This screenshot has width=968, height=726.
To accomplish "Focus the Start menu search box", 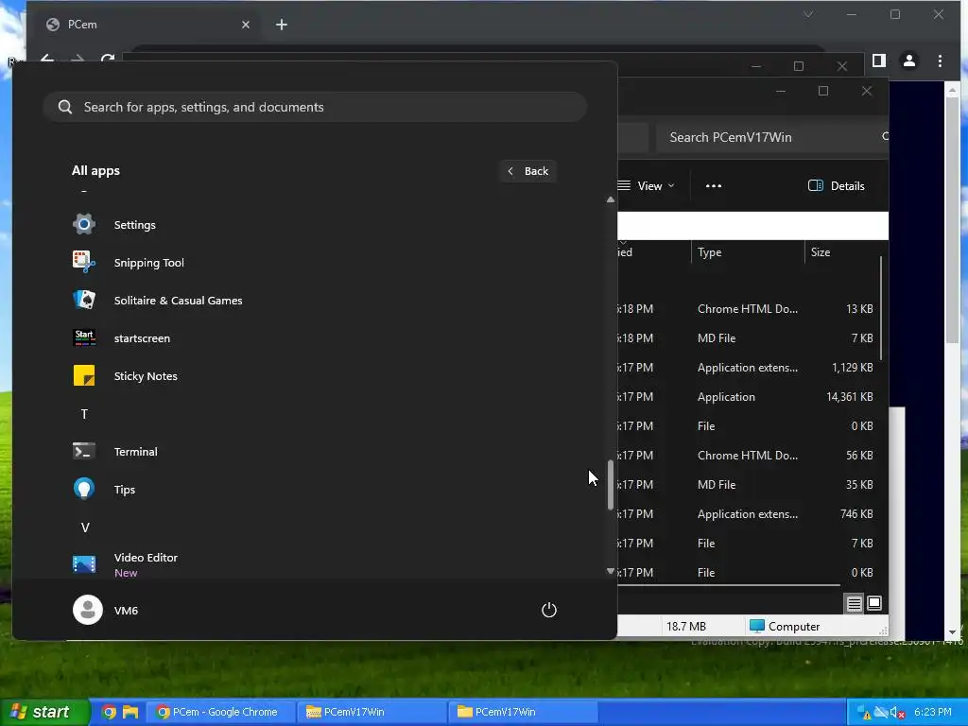I will pos(315,107).
